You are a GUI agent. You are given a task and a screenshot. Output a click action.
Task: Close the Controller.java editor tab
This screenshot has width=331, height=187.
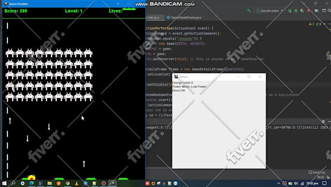click(x=162, y=18)
